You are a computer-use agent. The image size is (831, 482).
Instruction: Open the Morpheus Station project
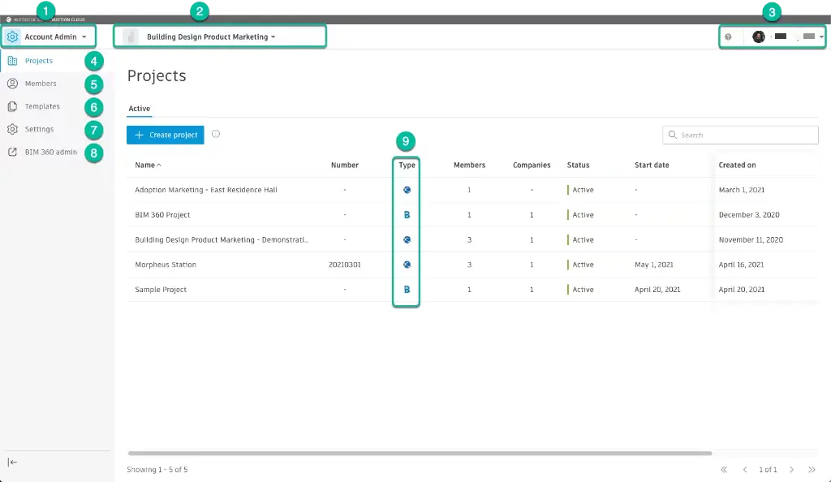pos(166,265)
